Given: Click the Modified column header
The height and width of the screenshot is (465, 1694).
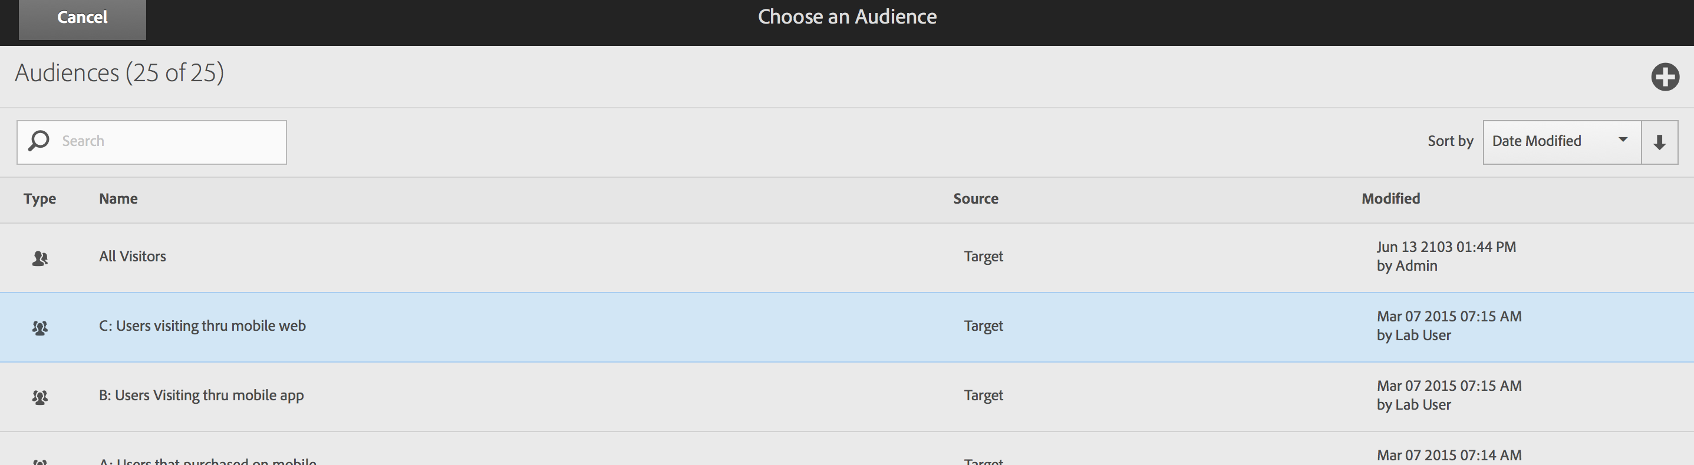Looking at the screenshot, I should click(1390, 199).
